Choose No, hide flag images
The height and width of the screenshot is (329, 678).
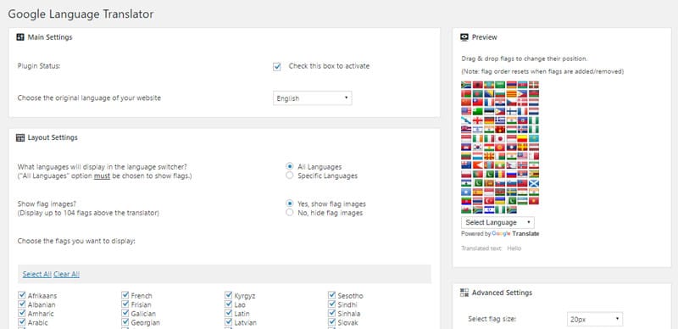290,213
